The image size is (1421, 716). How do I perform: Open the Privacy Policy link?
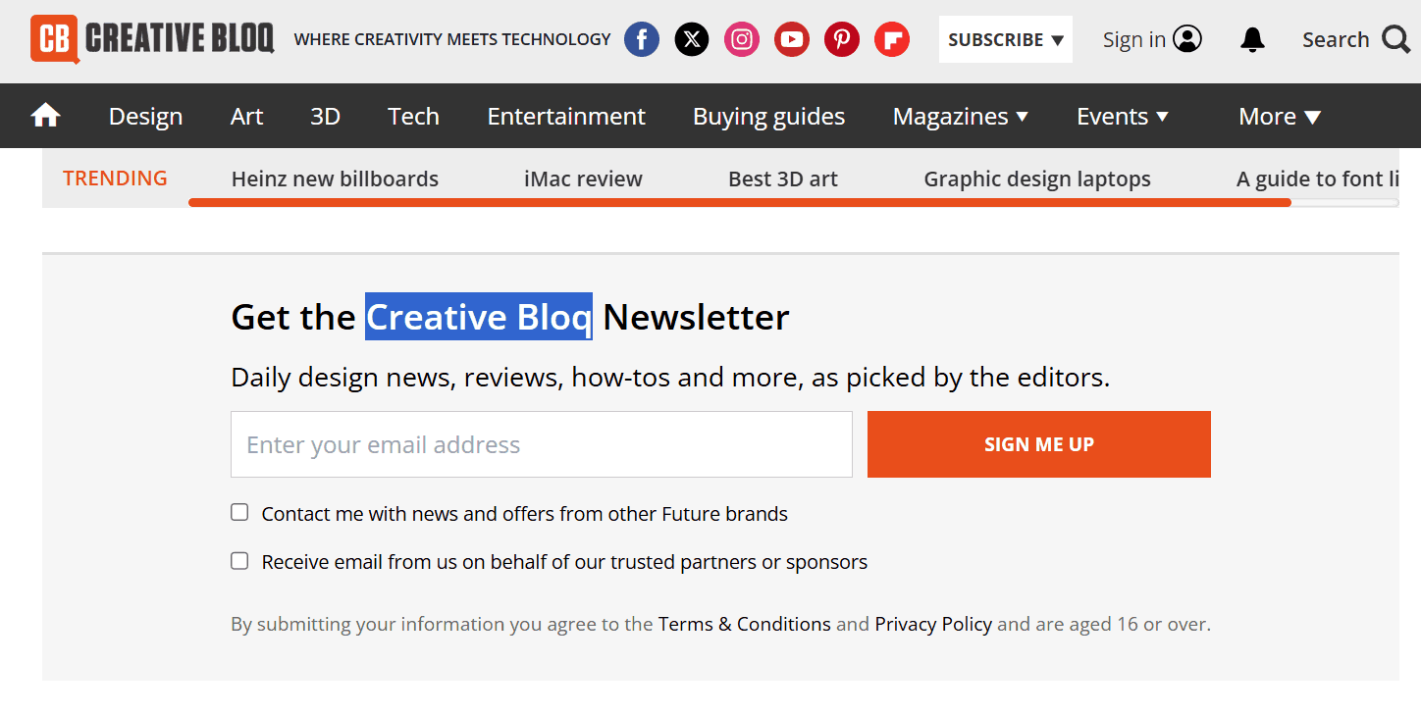(933, 624)
